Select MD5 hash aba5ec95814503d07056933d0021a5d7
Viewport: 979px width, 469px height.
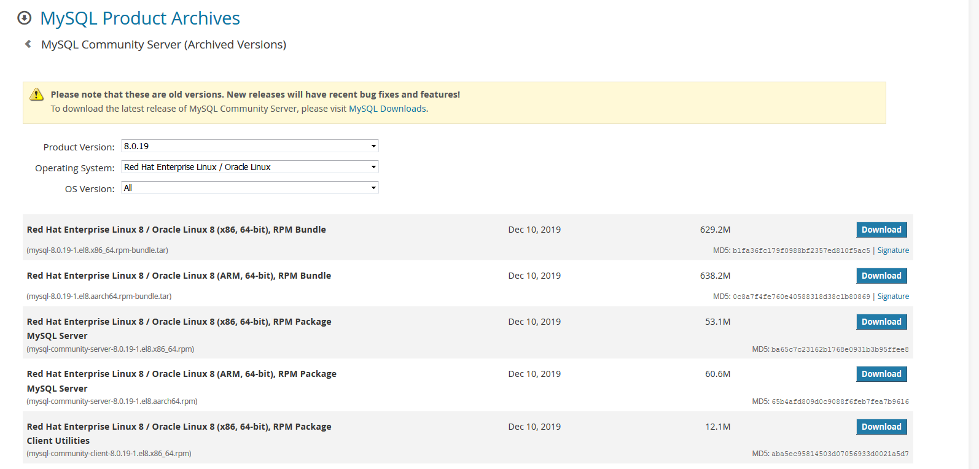point(840,454)
